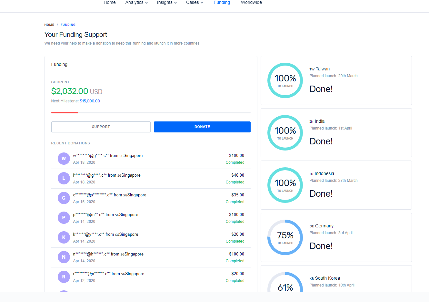Click the SUPPORT button
429x302 pixels.
(x=101, y=127)
